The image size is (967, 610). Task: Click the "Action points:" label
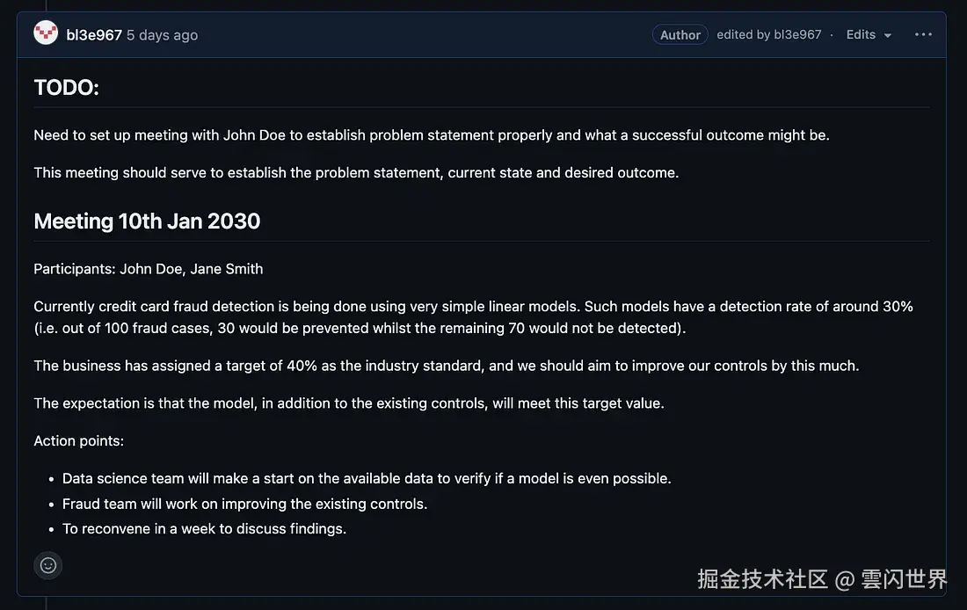pos(79,440)
